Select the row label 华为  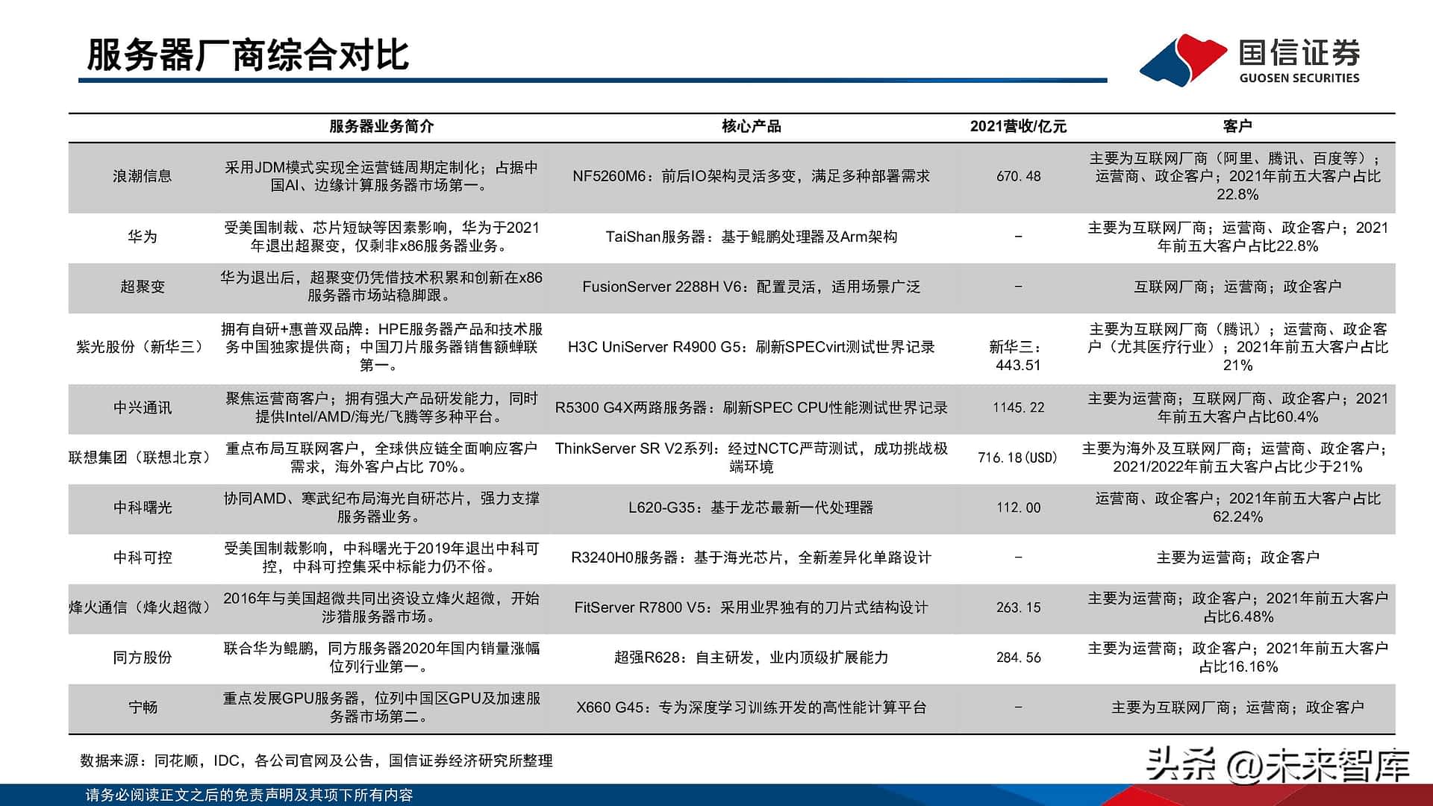[142, 237]
